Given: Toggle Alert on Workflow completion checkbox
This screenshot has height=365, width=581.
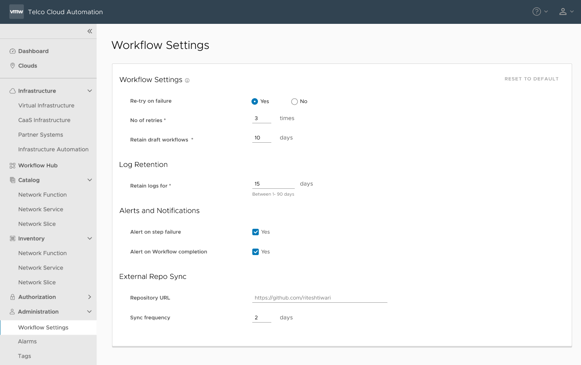Looking at the screenshot, I should click(256, 252).
